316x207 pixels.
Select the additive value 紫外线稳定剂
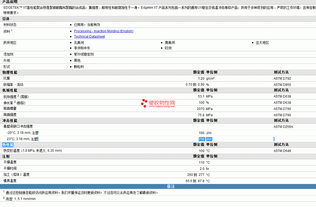pyautogui.click(x=84, y=54)
